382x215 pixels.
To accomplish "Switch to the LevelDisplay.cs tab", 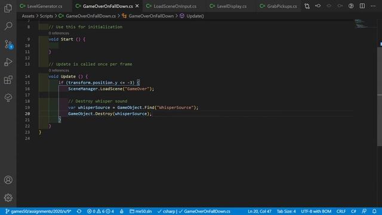I will [x=232, y=6].
